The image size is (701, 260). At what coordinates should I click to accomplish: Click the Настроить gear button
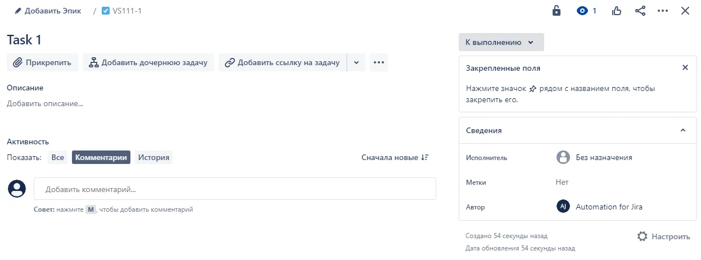click(664, 236)
